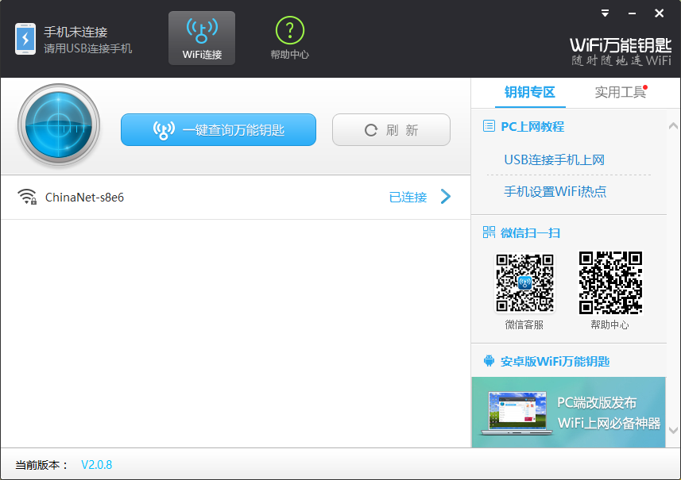Switch to the 实用工具 tab
Image resolution: width=681 pixels, height=480 pixels.
[620, 92]
